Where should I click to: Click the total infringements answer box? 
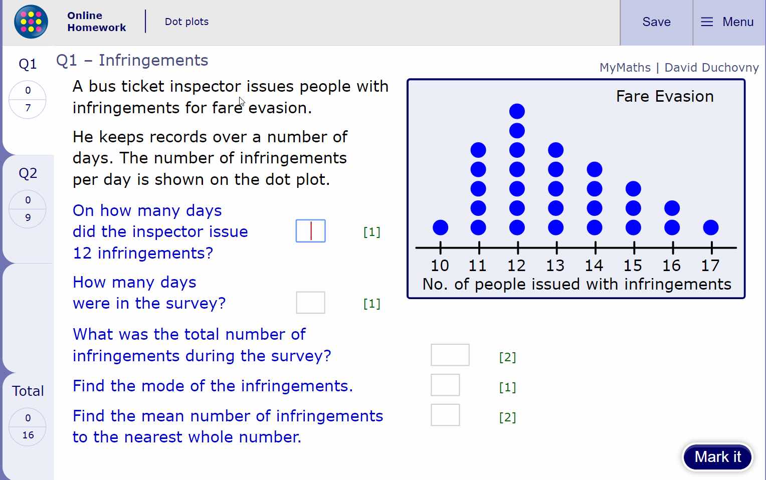[x=450, y=355]
